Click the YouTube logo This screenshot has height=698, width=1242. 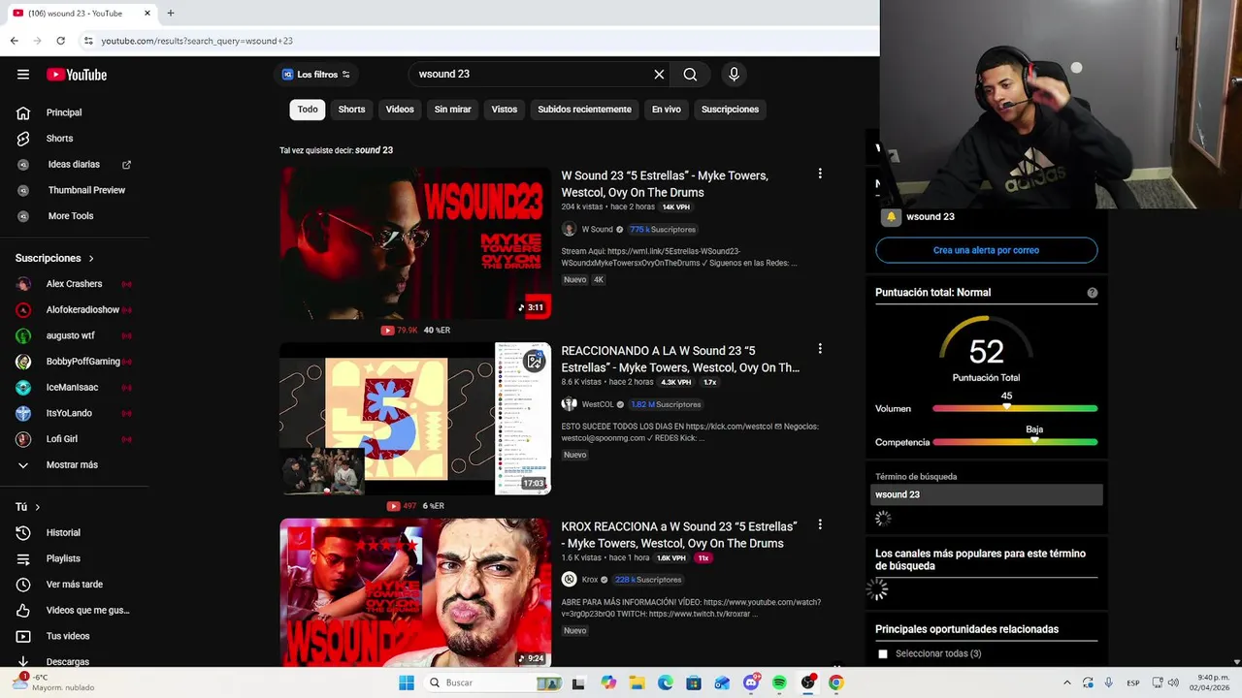(77, 75)
